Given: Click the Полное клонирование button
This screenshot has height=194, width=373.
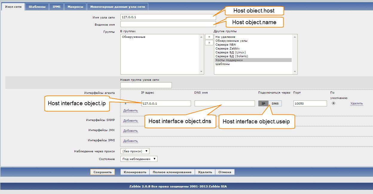Looking at the screenshot, I should point(172,172).
